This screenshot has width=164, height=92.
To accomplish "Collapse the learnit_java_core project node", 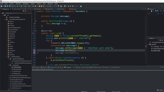I will click(x=1, y=13).
